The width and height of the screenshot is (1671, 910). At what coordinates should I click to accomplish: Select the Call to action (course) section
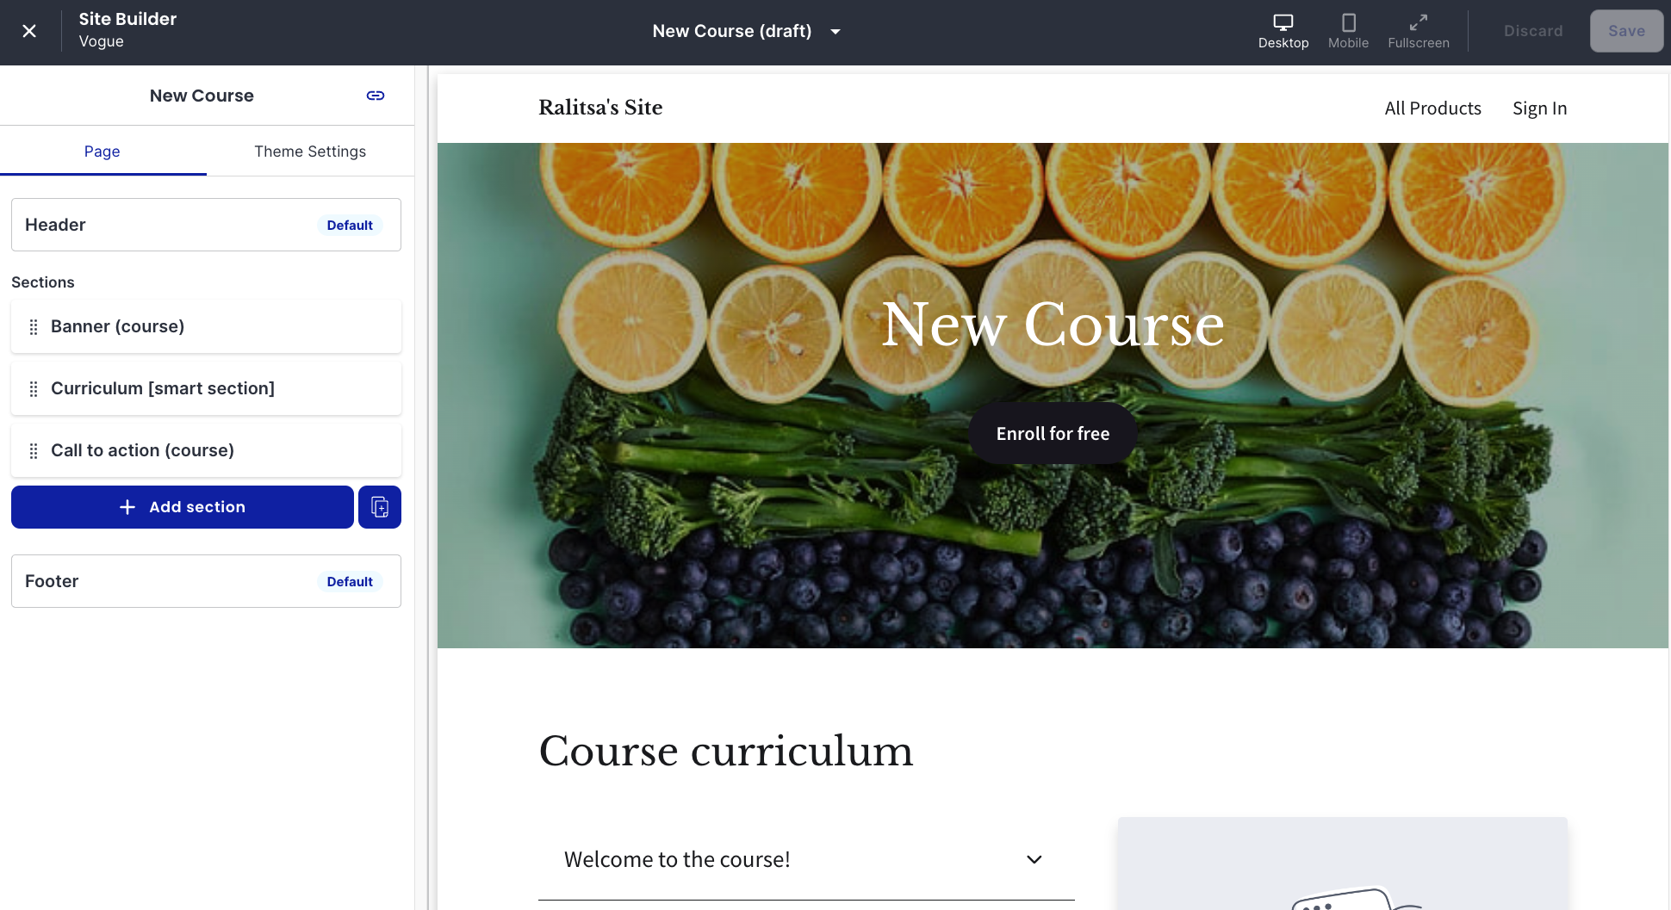tap(206, 450)
